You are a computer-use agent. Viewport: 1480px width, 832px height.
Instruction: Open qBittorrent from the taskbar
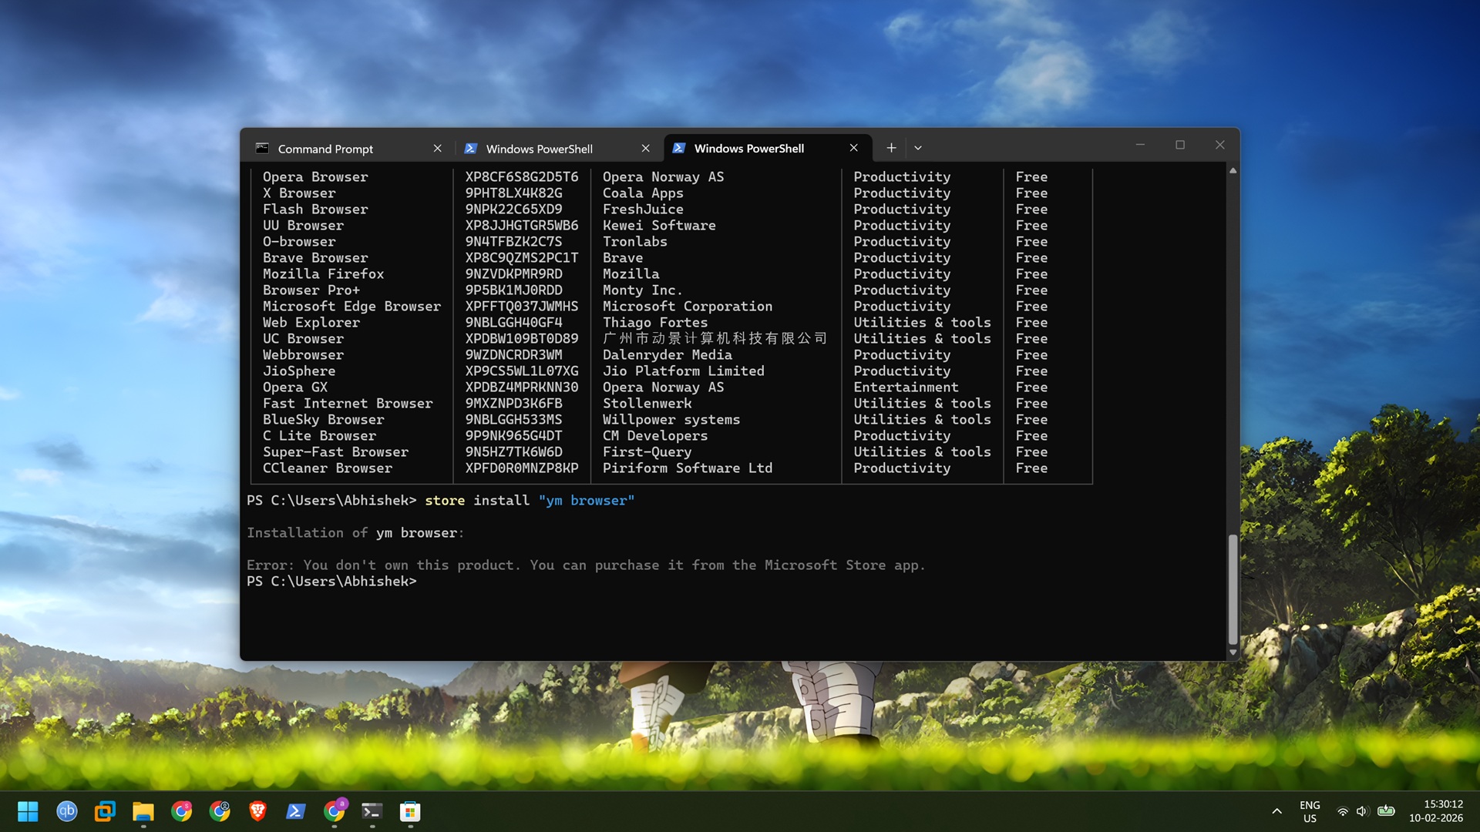click(x=67, y=811)
